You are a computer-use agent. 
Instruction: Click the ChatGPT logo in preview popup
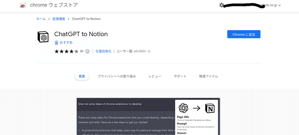[184, 108]
